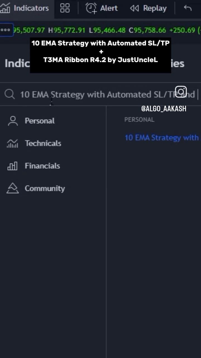Viewport: 201px width, 358px height.
Task: Click the @ALGO_AAKASH handle text
Action: point(164,109)
